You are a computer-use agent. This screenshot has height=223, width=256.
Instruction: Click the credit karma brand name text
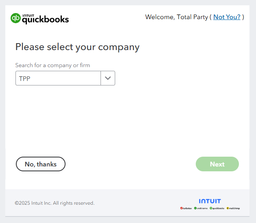pyautogui.click(x=202, y=208)
